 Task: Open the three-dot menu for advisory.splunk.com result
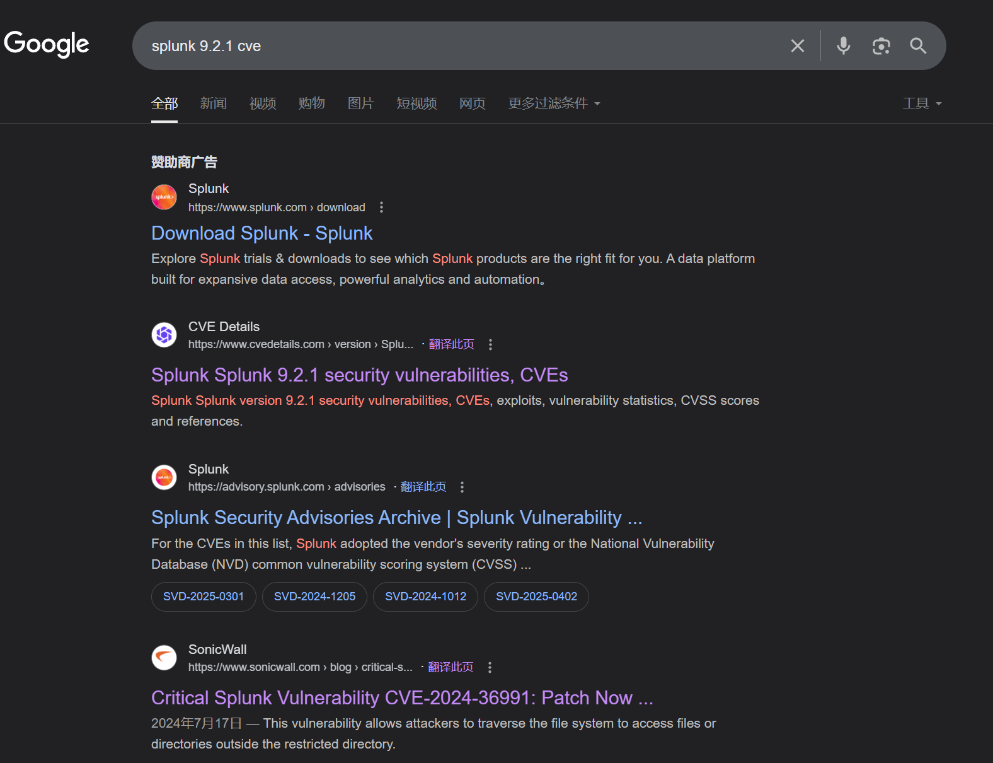pos(462,487)
